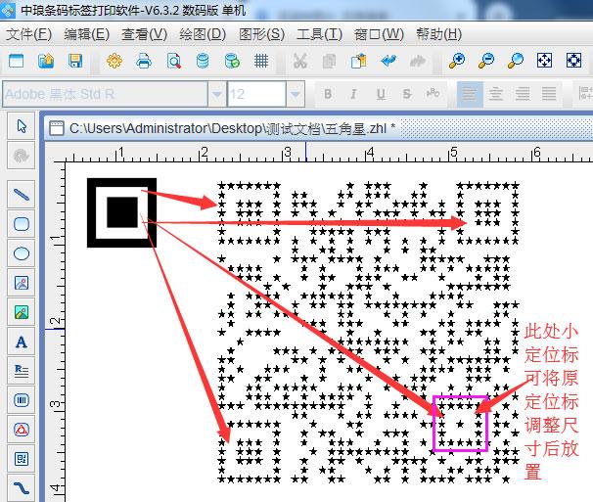
Task: Zoom in with plus magnifier
Action: point(456,61)
